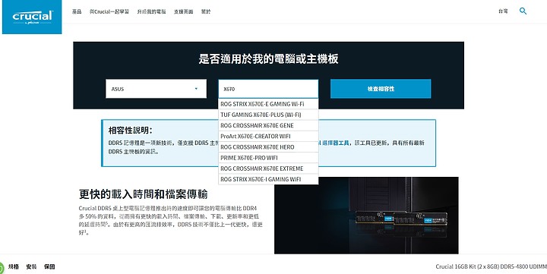Select ROG STRIX X670E-E GAMING Wi-Fi suggestion

tap(268, 104)
